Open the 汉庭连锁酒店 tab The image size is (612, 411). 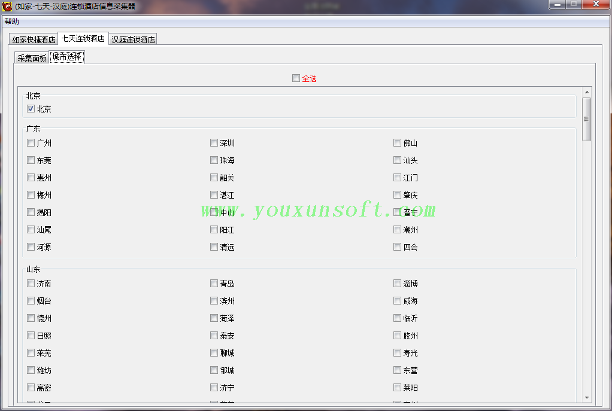point(133,39)
